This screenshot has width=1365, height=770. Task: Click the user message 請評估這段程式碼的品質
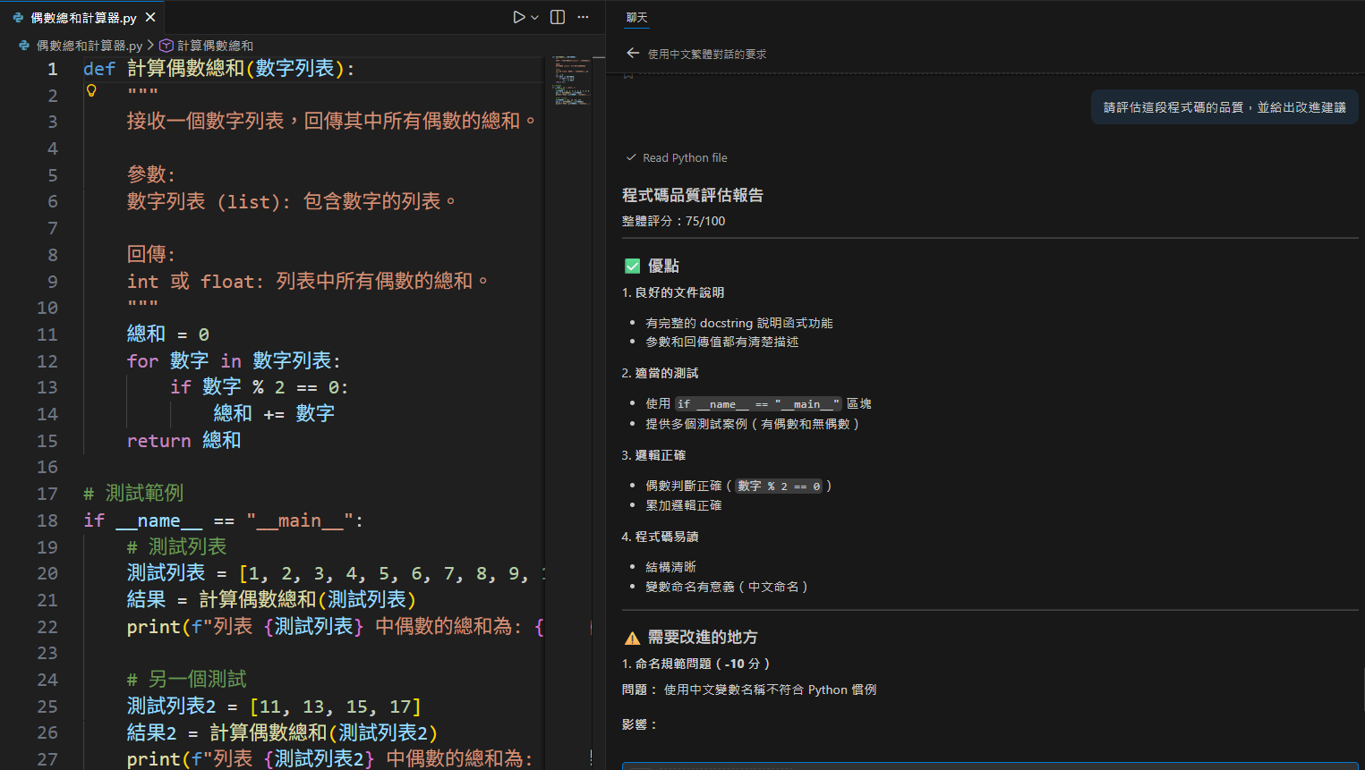click(1224, 107)
